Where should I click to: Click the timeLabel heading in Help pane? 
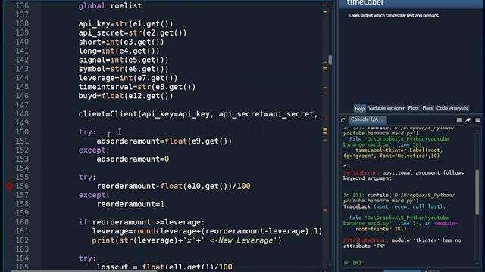click(x=365, y=3)
